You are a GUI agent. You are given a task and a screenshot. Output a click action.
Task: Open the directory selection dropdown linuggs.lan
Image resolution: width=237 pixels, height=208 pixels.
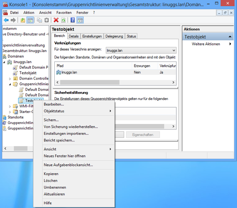click(x=174, y=51)
